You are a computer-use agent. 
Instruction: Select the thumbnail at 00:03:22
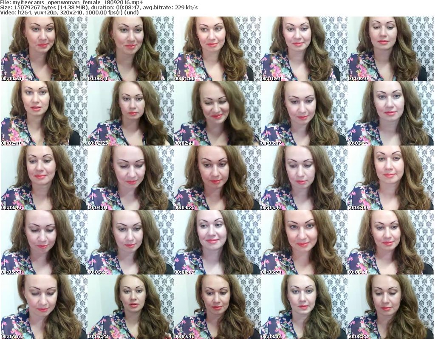pyautogui.click(x=391, y=113)
